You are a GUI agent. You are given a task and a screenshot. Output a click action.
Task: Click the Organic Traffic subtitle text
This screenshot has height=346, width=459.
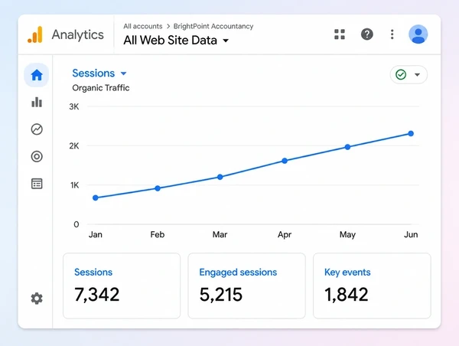click(x=101, y=88)
